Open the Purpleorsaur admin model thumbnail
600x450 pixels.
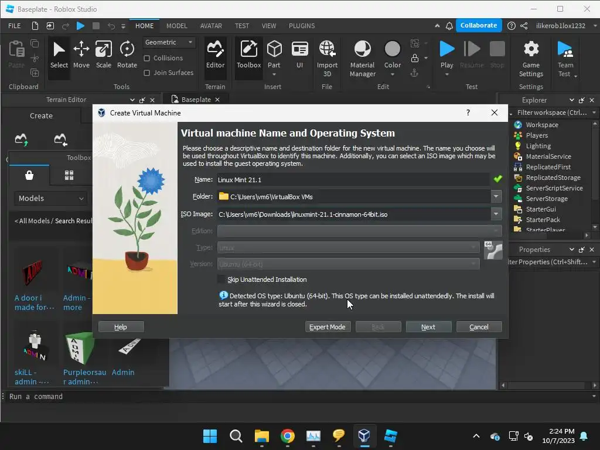point(80,348)
